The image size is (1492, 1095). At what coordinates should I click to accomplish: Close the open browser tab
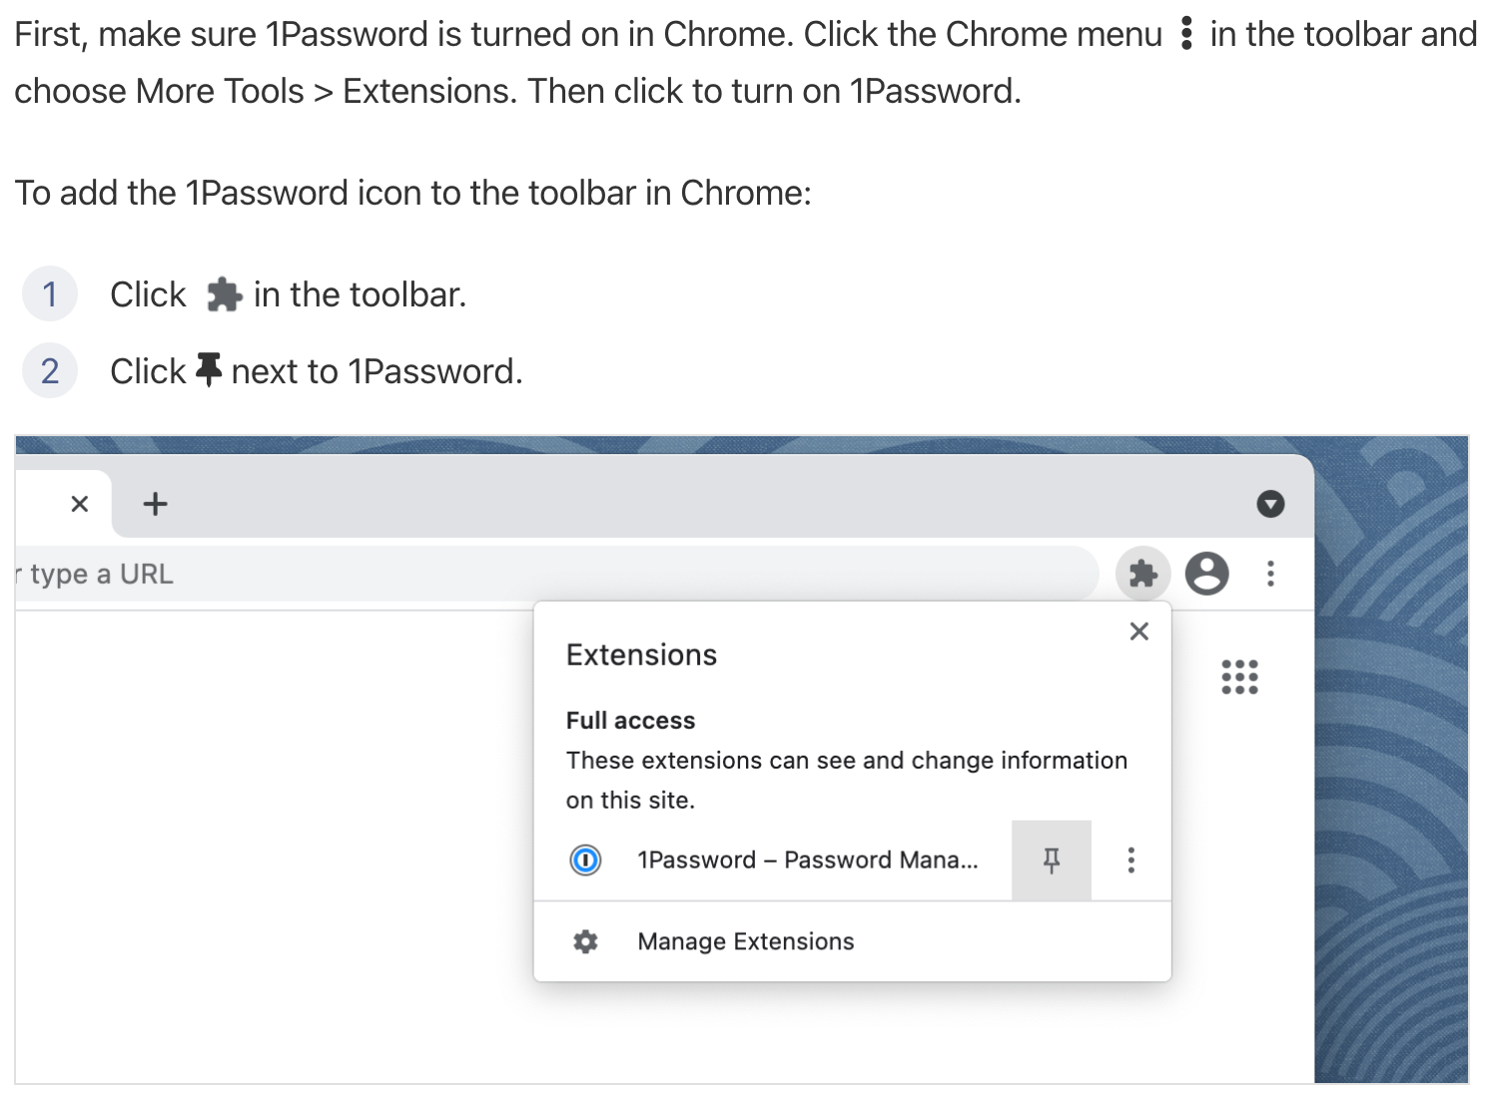click(x=80, y=504)
